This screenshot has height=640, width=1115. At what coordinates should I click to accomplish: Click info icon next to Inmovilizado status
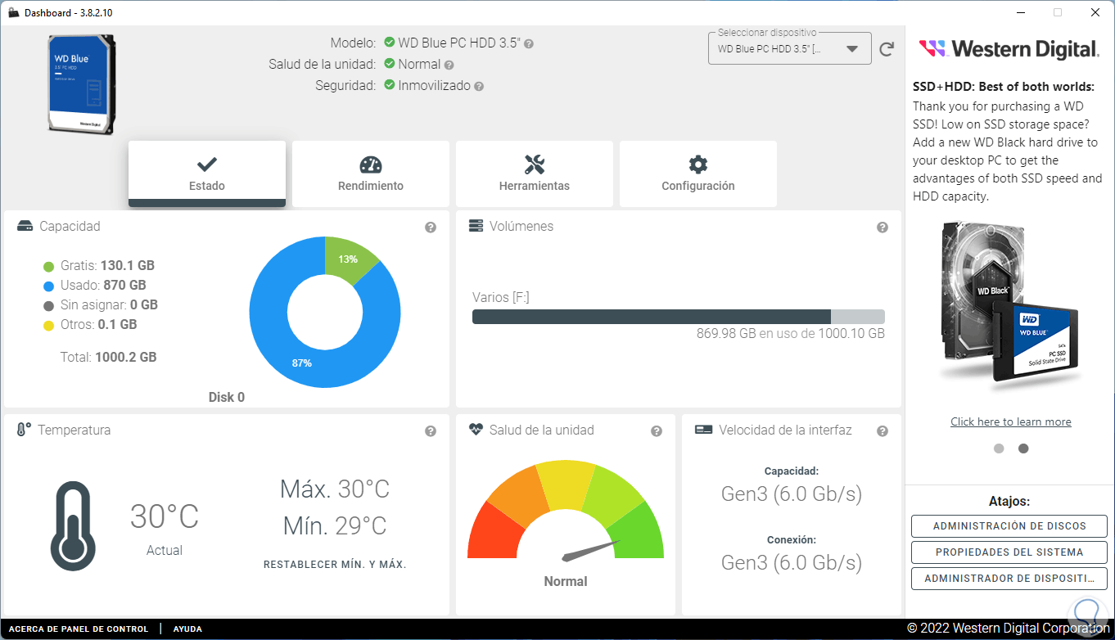coord(479,86)
